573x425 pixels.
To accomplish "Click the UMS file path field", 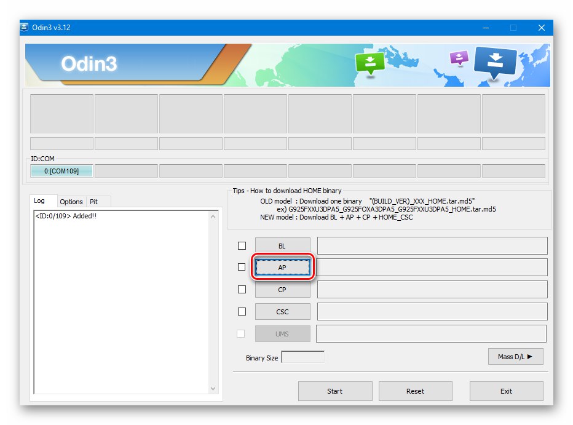I will click(431, 333).
